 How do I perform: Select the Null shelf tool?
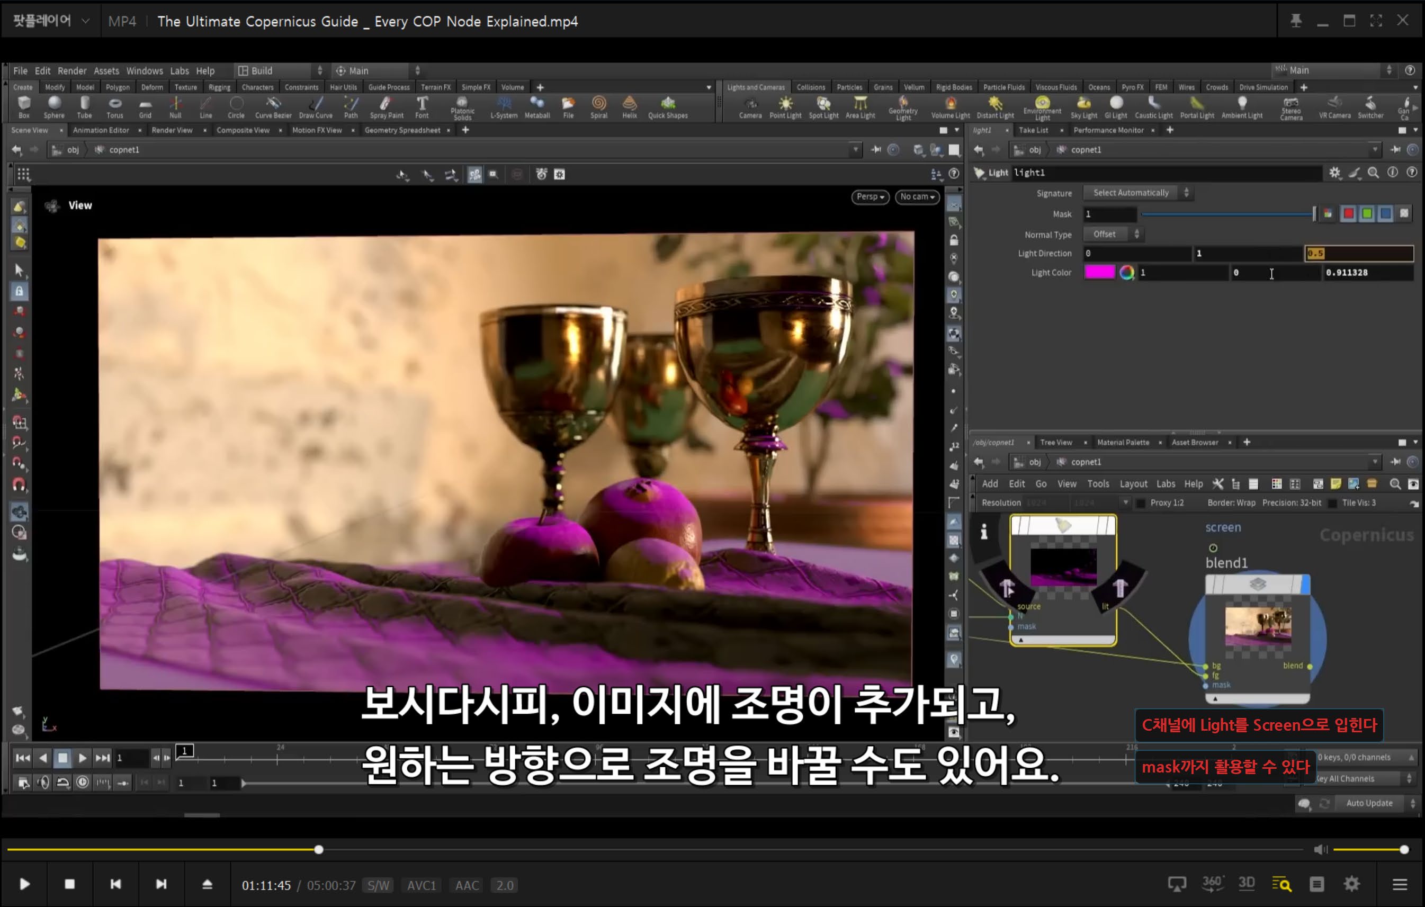(x=175, y=107)
